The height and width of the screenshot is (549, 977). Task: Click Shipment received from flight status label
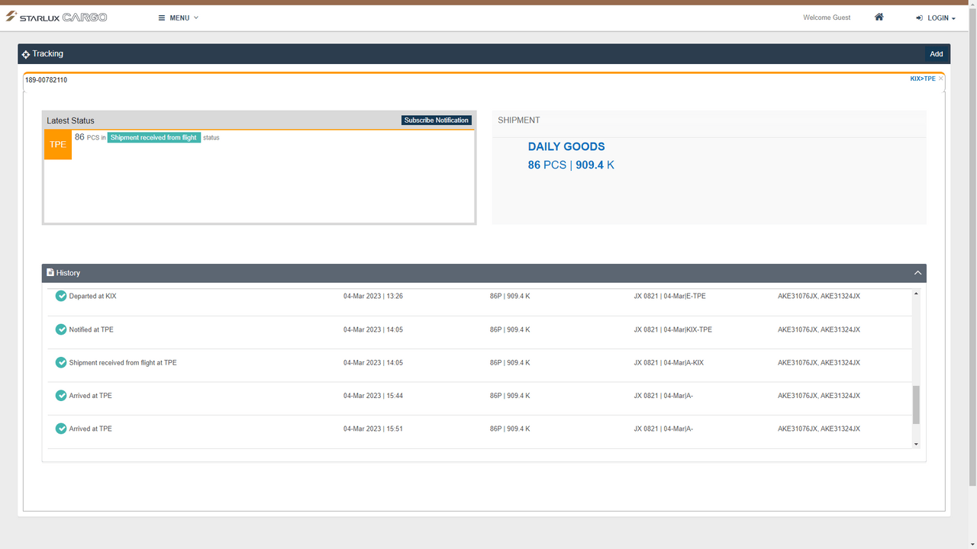153,138
